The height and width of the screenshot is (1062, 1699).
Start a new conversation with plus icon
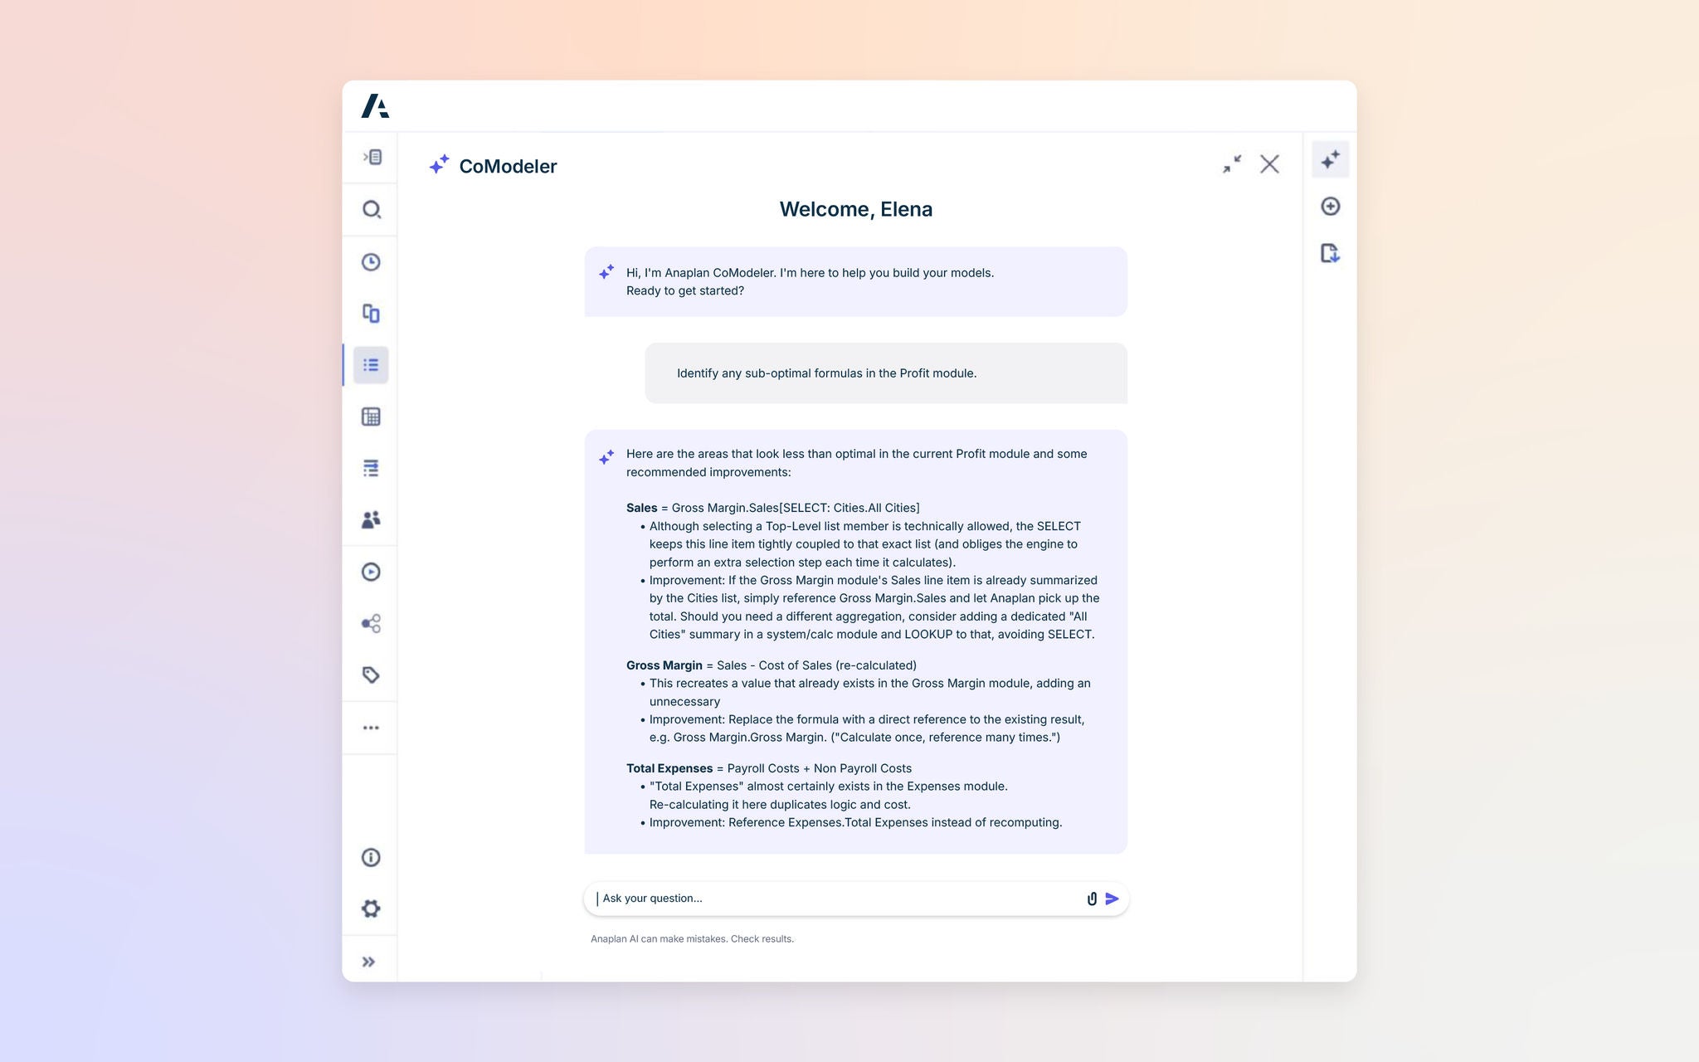pos(1330,206)
